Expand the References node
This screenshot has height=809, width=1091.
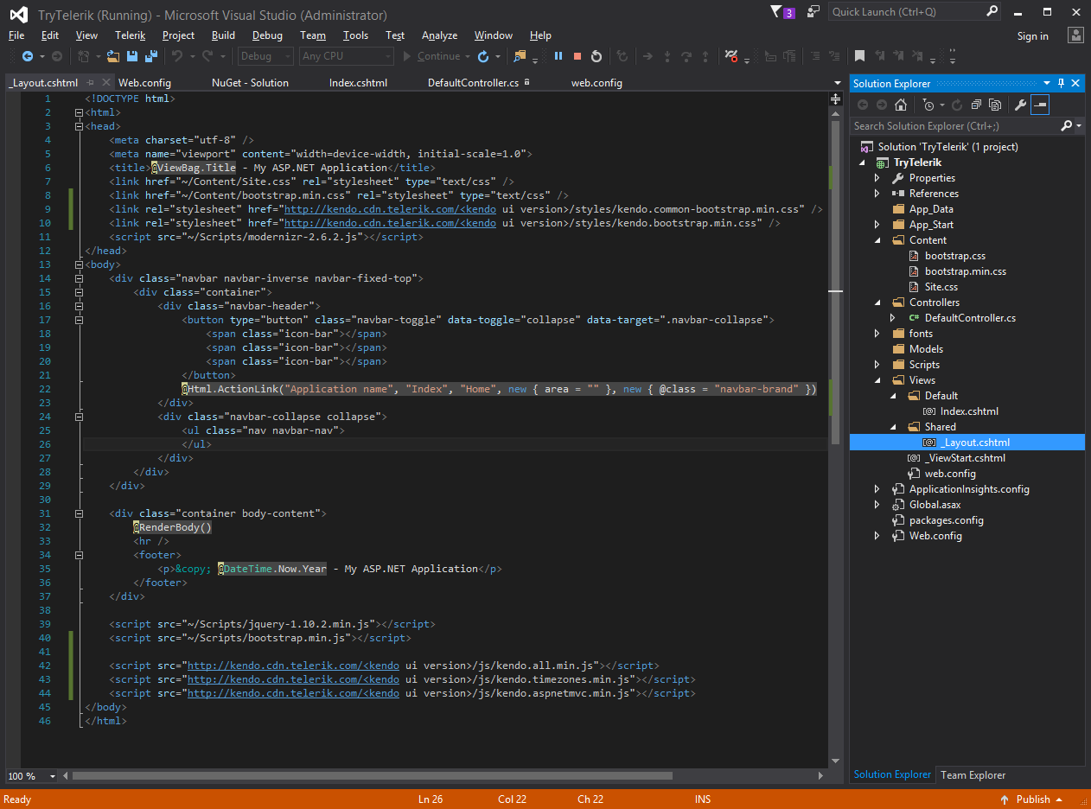pos(877,194)
